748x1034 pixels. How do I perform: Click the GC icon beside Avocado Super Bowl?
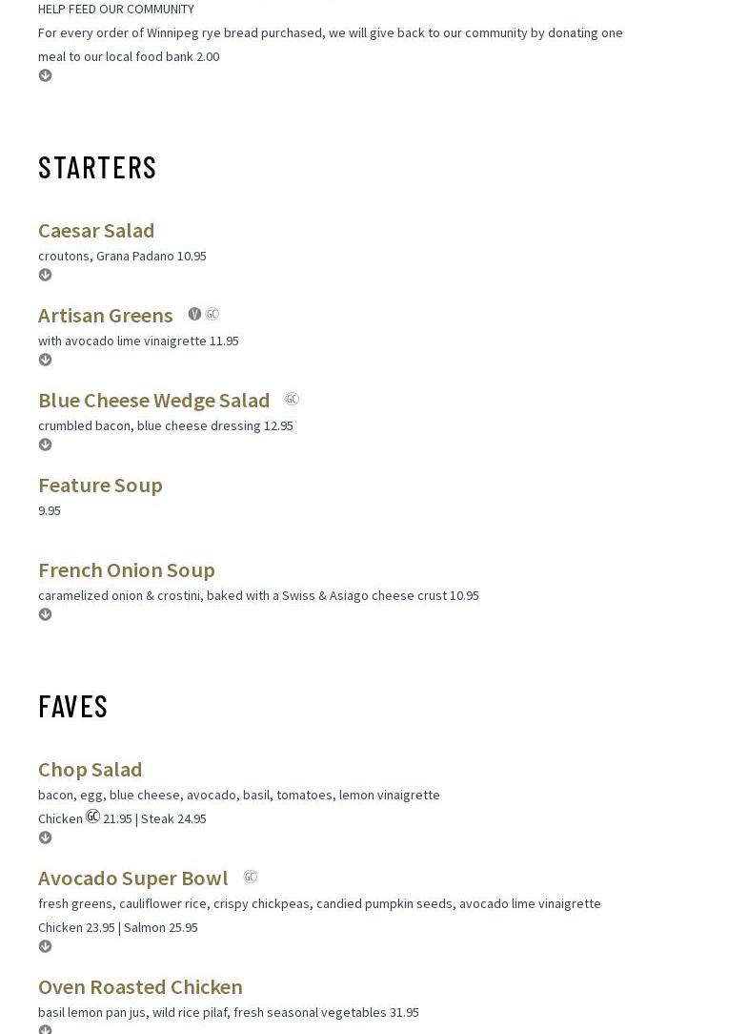[x=250, y=877]
